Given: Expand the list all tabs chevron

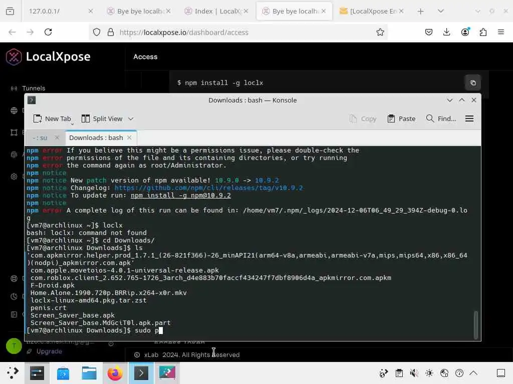Looking at the screenshot, I should point(441,11).
